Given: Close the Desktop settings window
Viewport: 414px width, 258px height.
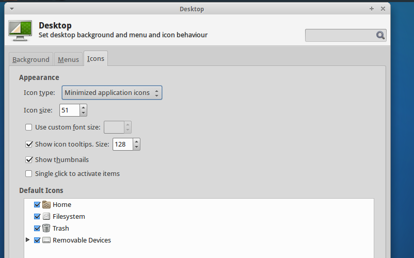Looking at the screenshot, I should pyautogui.click(x=383, y=9).
